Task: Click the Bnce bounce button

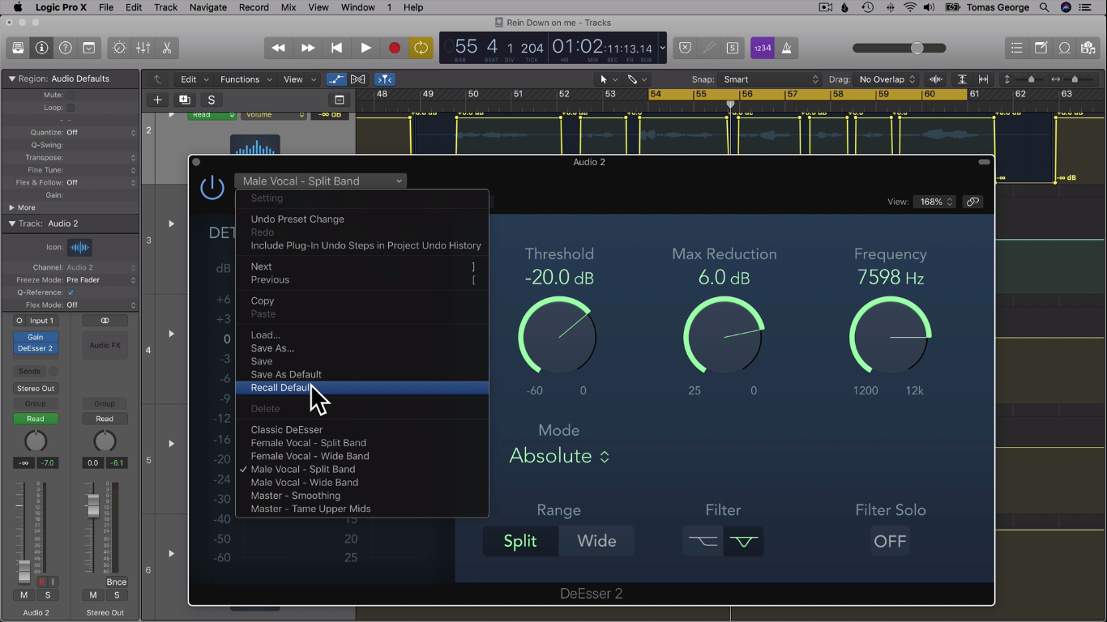Action: [x=117, y=582]
